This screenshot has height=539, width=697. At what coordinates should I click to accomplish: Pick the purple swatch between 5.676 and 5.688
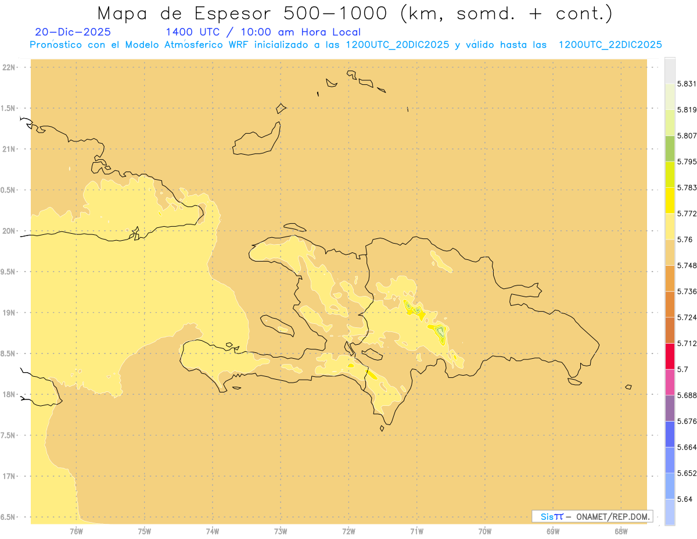(670, 408)
